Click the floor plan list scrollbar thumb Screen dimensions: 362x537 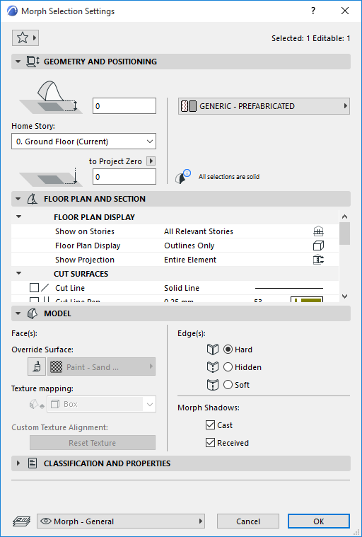point(344,233)
